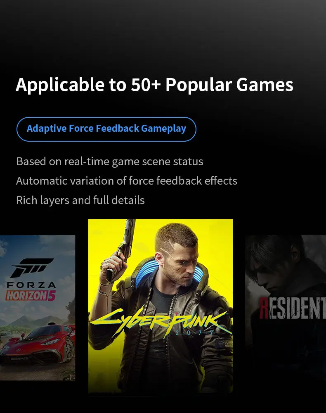326x413 pixels.
Task: Click the Forza logo emblem
Action: click(32, 268)
